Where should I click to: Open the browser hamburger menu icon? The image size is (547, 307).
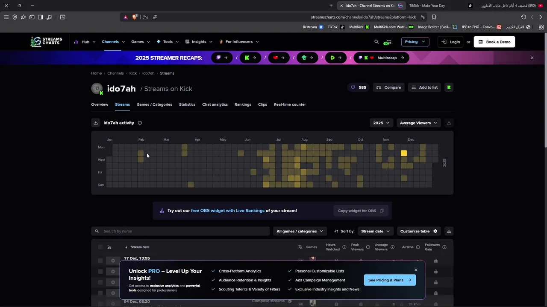pos(6,17)
